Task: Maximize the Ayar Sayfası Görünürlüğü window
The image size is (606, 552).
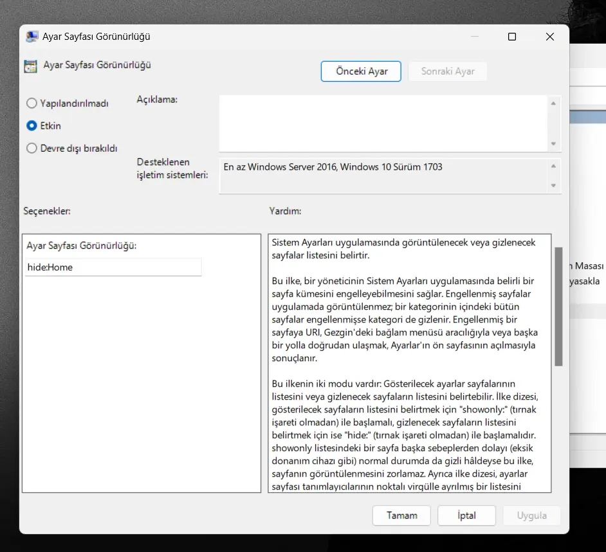Action: pyautogui.click(x=512, y=37)
